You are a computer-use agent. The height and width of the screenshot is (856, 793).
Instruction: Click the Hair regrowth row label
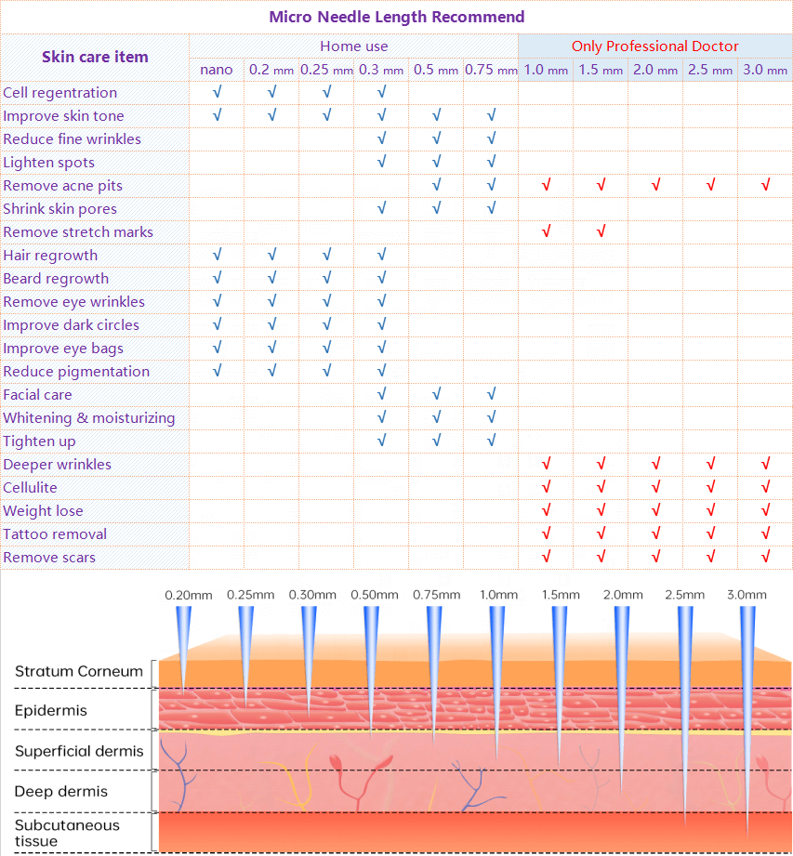[50, 255]
